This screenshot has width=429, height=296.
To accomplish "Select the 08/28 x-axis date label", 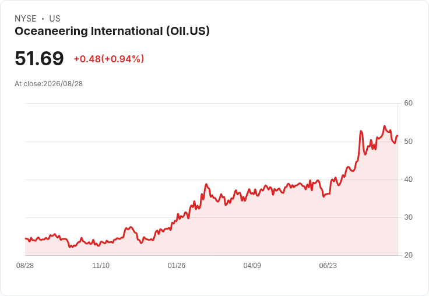I will coord(25,266).
